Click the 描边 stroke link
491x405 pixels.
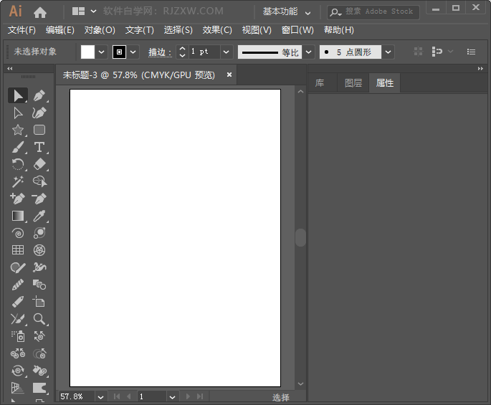tap(160, 52)
